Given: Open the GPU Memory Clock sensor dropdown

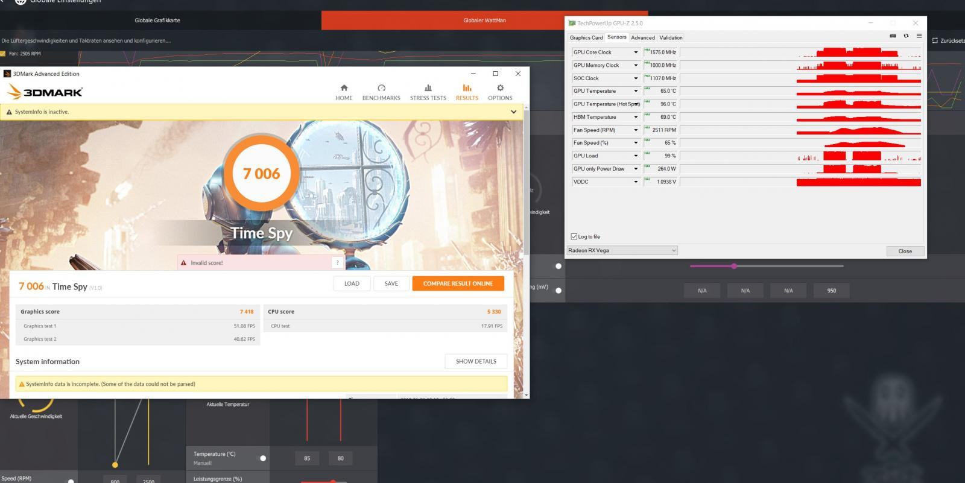Looking at the screenshot, I should (636, 65).
